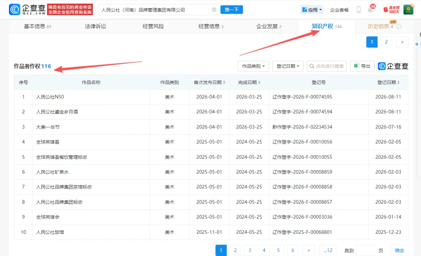Sort by 登记日期 column header arrows
Viewport: 421px width, 256px height.
click(398, 82)
